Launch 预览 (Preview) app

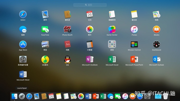[x=45, y=44]
